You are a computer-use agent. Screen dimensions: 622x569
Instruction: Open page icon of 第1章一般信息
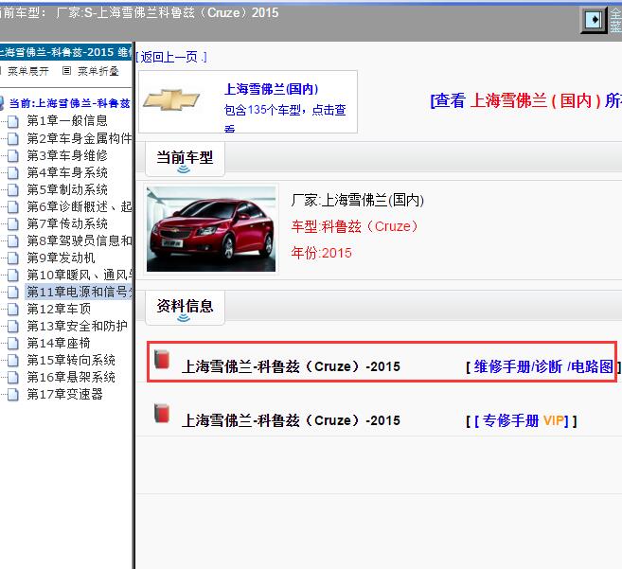pos(13,121)
